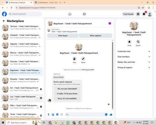
Task: Choose a GIF icon
Action: 62,115
